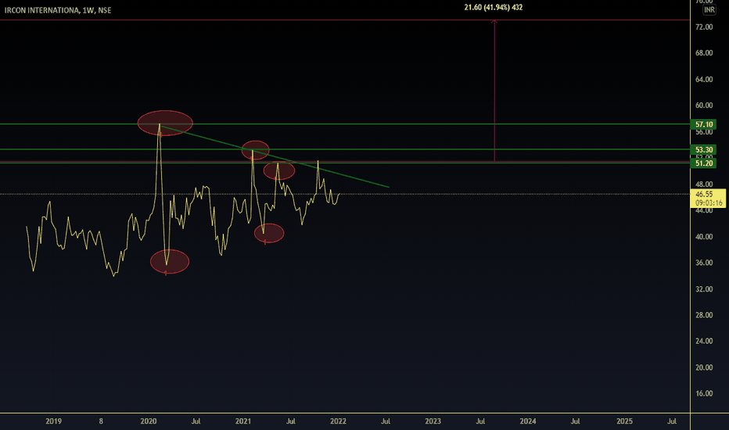Click the 2021 label on time axis

[243, 421]
